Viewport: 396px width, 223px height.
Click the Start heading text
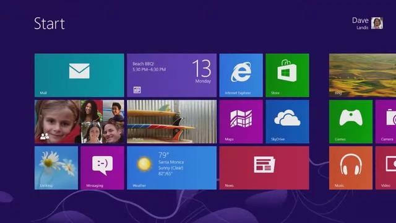(x=49, y=24)
